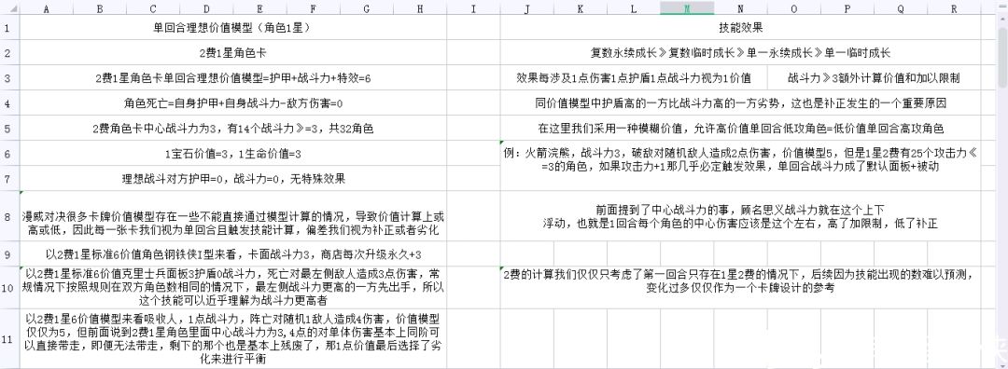Select column A header
This screenshot has width=1008, height=369.
[46, 8]
